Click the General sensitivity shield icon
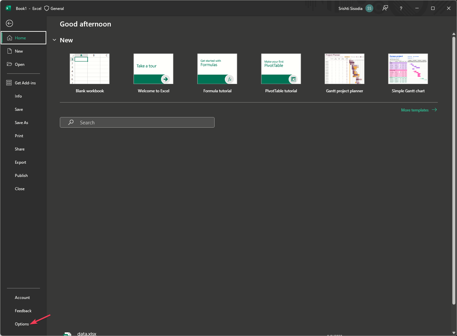Screen dimensions: 457x336 (x=46, y=8)
